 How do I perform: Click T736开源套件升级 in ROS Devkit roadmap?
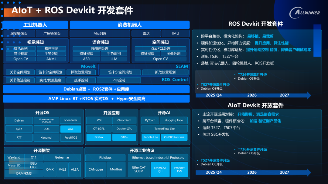252,75
